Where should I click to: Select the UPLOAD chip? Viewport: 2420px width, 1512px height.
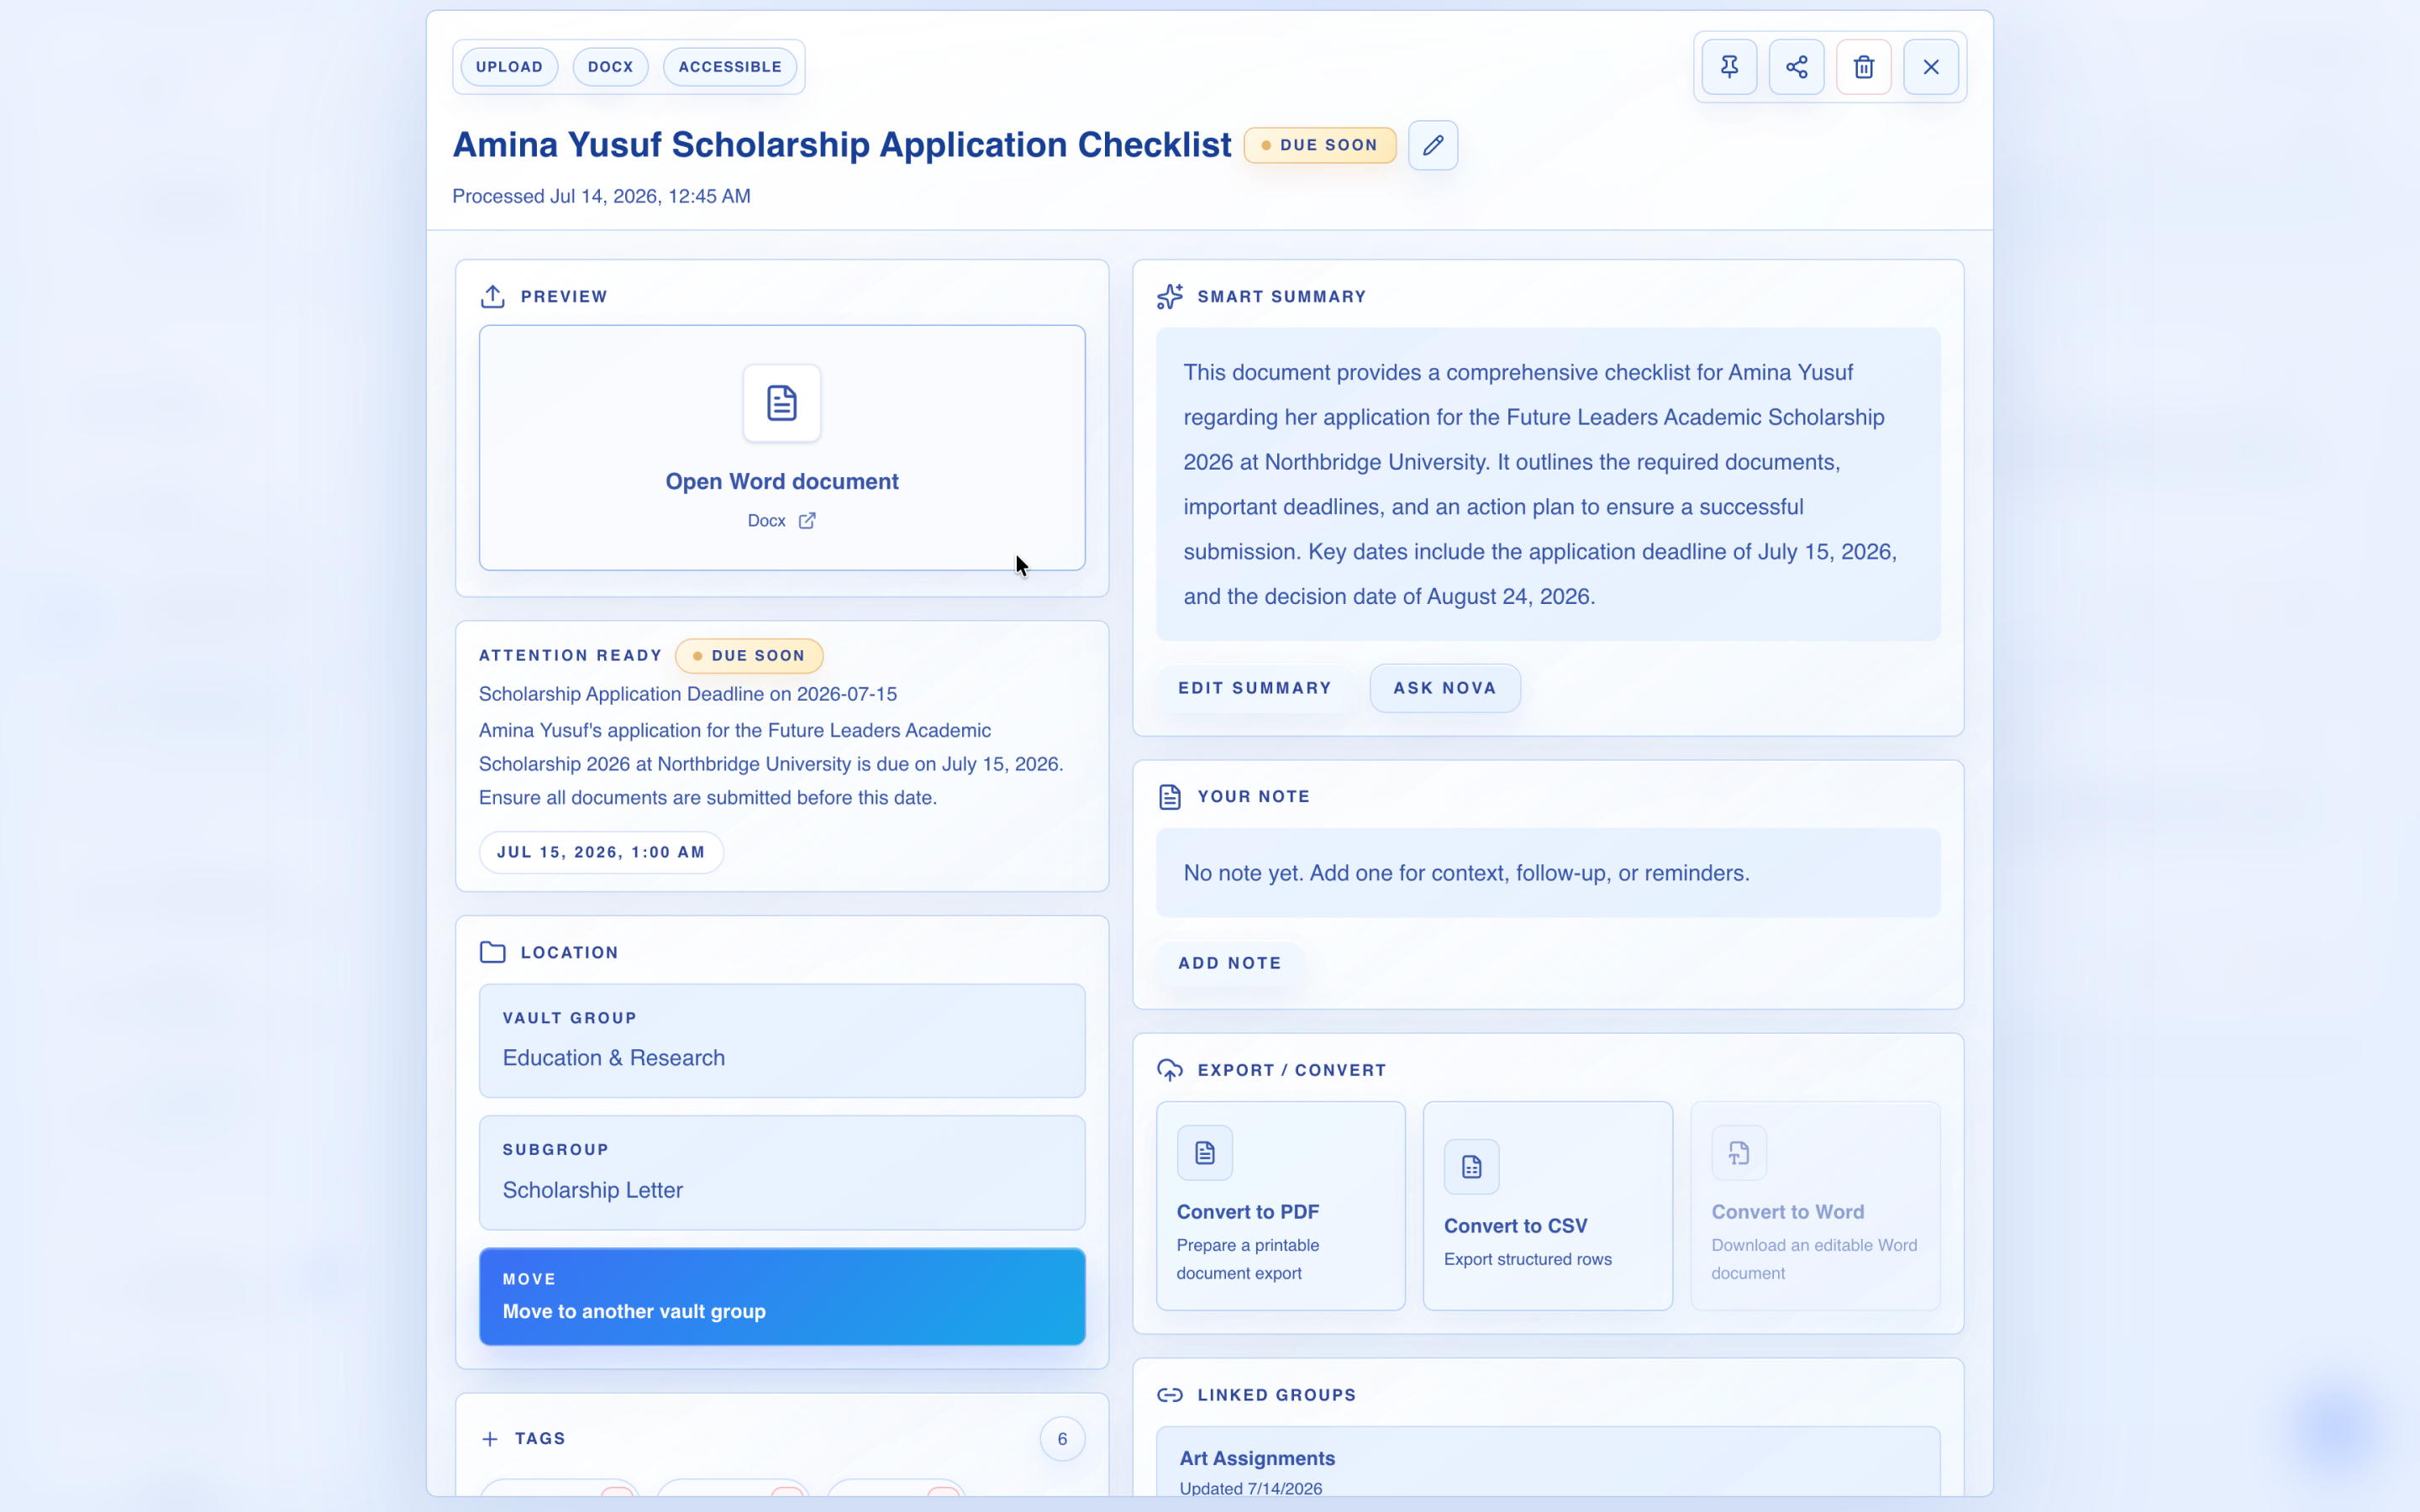[509, 67]
